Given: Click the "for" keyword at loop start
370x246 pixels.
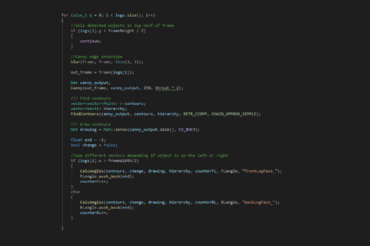Looking at the screenshot, I should point(64,15).
